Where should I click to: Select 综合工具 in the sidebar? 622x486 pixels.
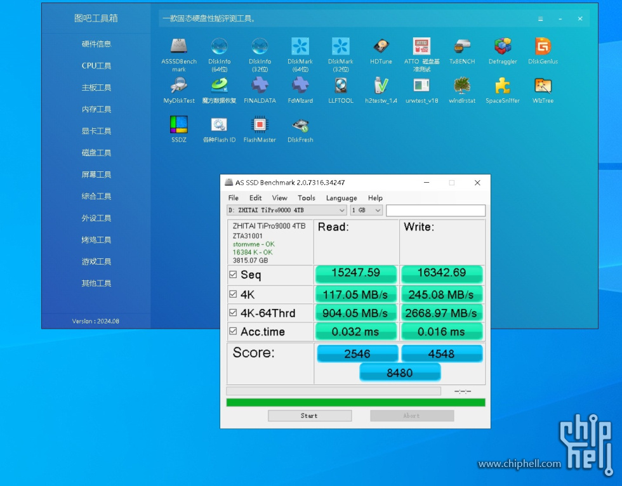(x=96, y=196)
